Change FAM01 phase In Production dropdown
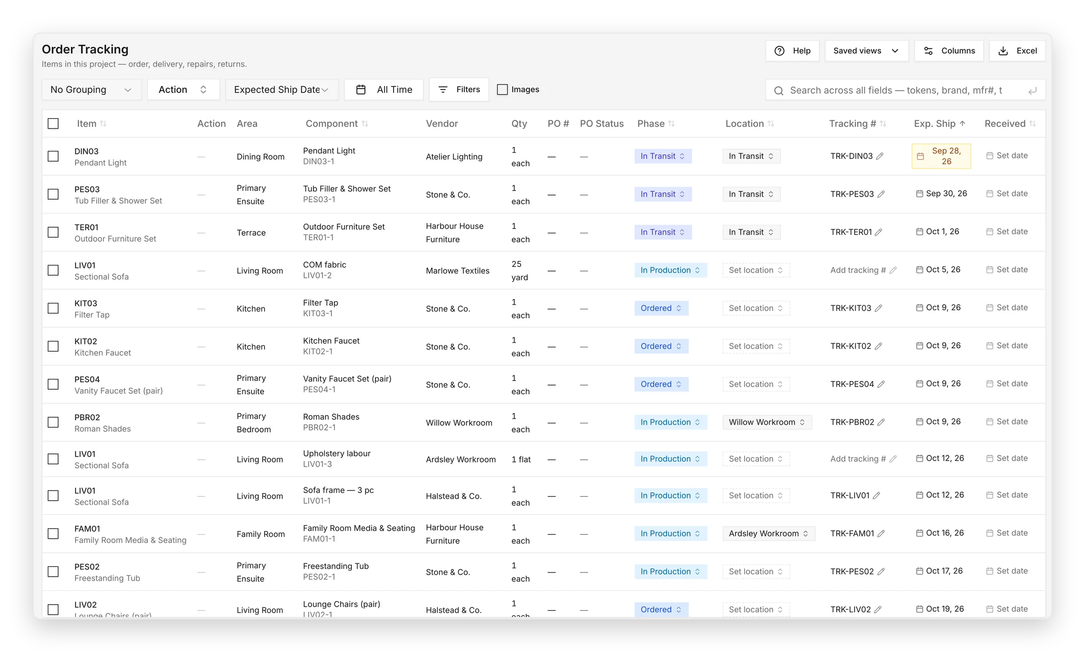 [670, 534]
